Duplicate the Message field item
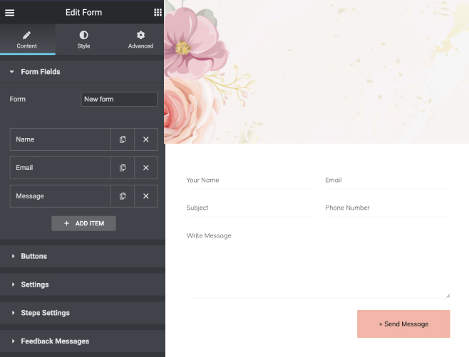Viewport: 469px width, 357px height. click(x=123, y=196)
